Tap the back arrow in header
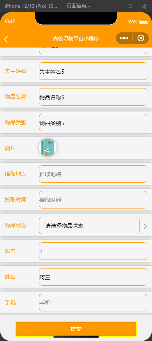This screenshot has height=341, width=152. [6, 39]
